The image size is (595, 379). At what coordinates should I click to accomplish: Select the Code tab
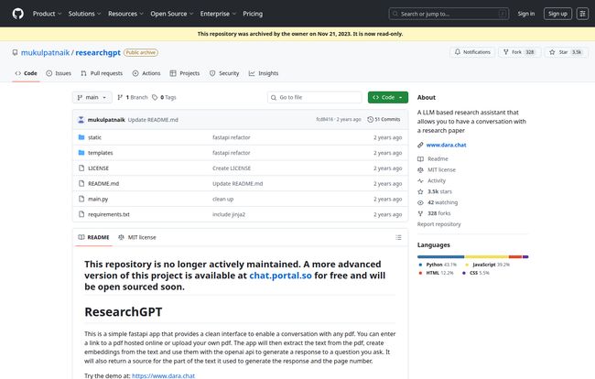(x=26, y=73)
